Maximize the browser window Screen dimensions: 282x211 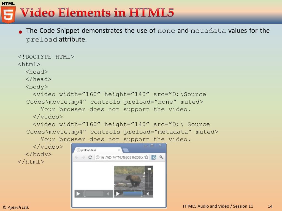click(152, 145)
